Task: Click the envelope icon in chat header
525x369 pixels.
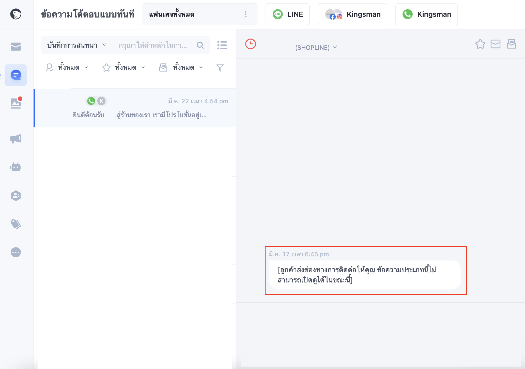Action: 496,44
